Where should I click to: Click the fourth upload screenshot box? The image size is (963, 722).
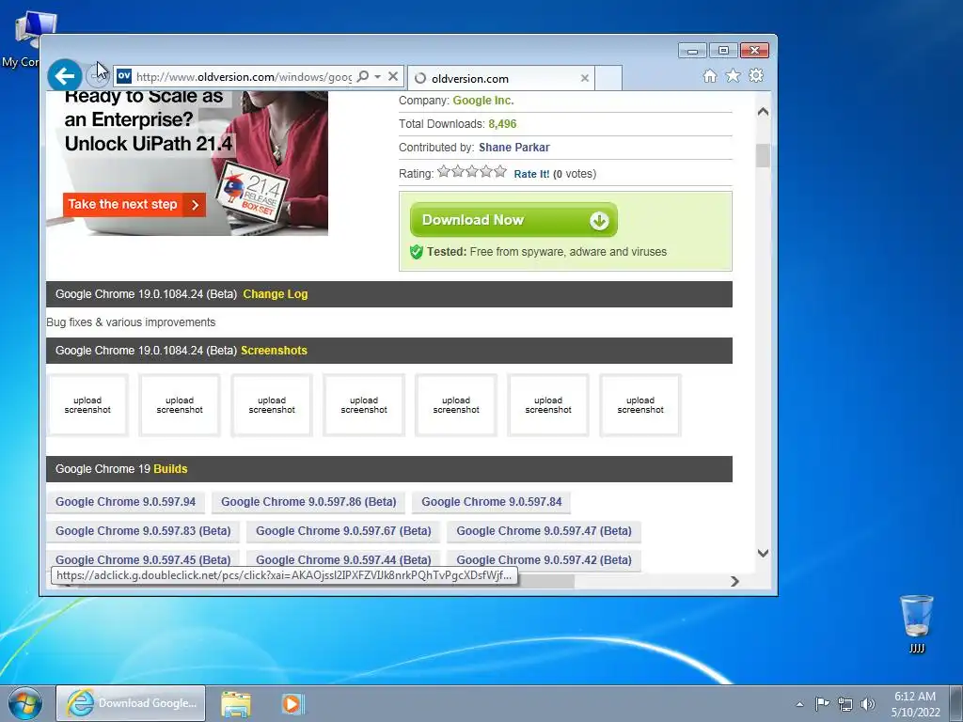coord(364,405)
